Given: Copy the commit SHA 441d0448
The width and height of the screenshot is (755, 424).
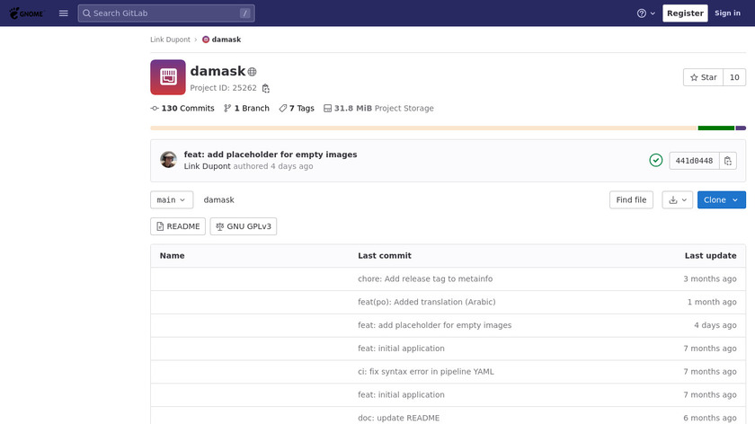Looking at the screenshot, I should pyautogui.click(x=728, y=161).
